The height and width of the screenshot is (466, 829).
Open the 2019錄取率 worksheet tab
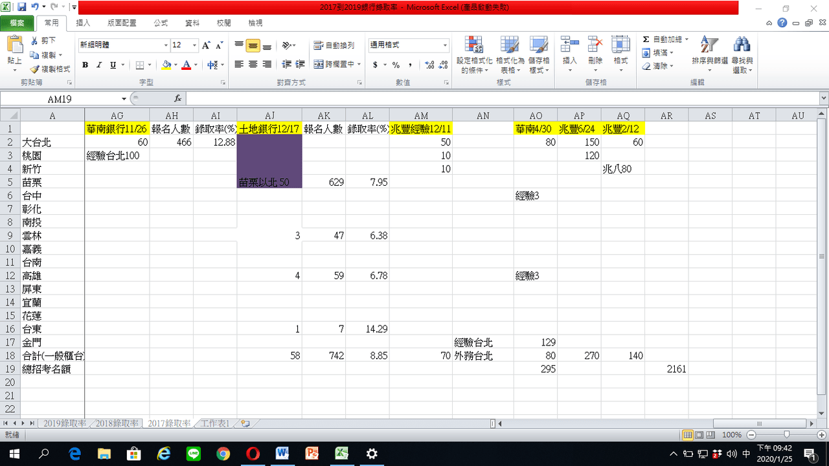65,424
